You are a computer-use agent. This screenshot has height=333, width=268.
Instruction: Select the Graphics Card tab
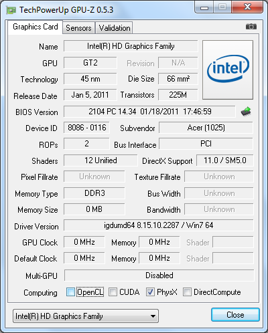36,27
